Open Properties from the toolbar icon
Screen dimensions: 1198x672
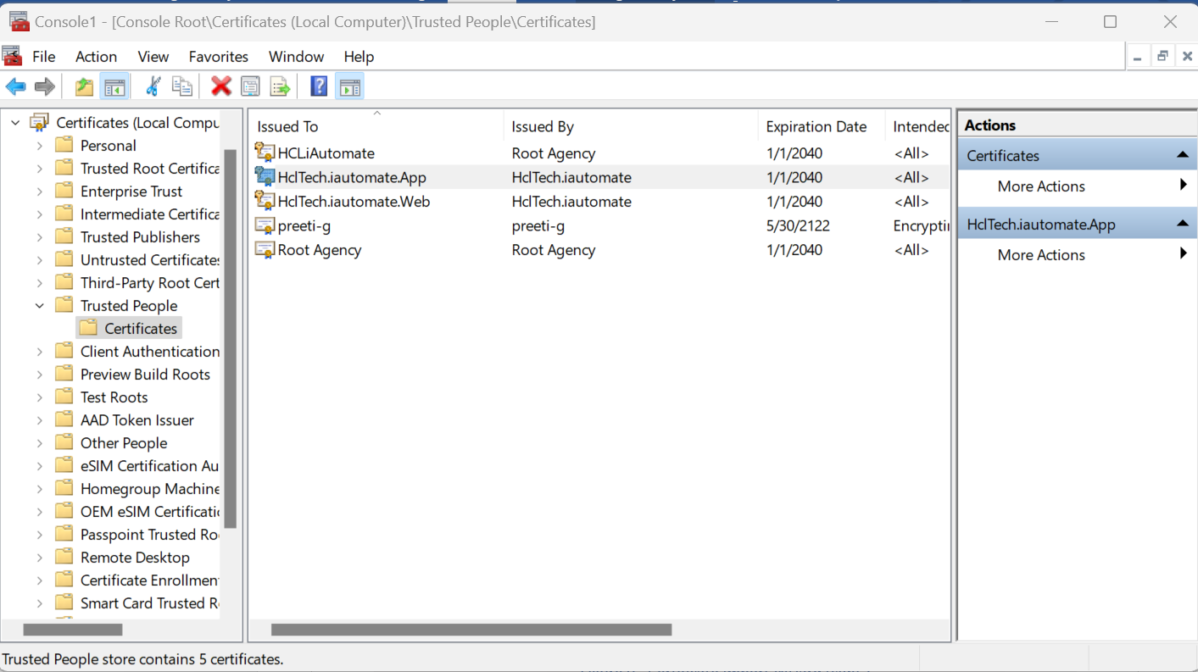click(250, 86)
